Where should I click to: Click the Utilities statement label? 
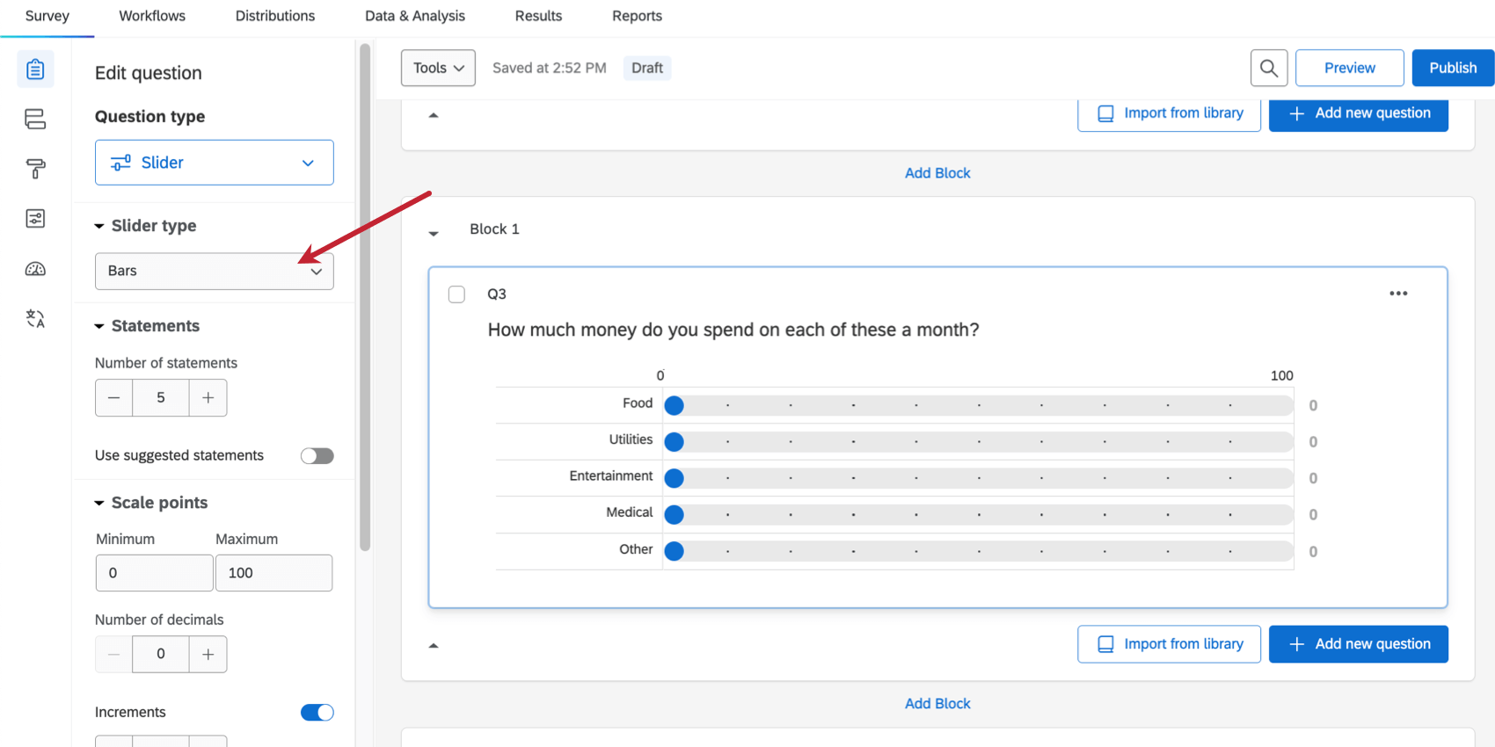[631, 439]
